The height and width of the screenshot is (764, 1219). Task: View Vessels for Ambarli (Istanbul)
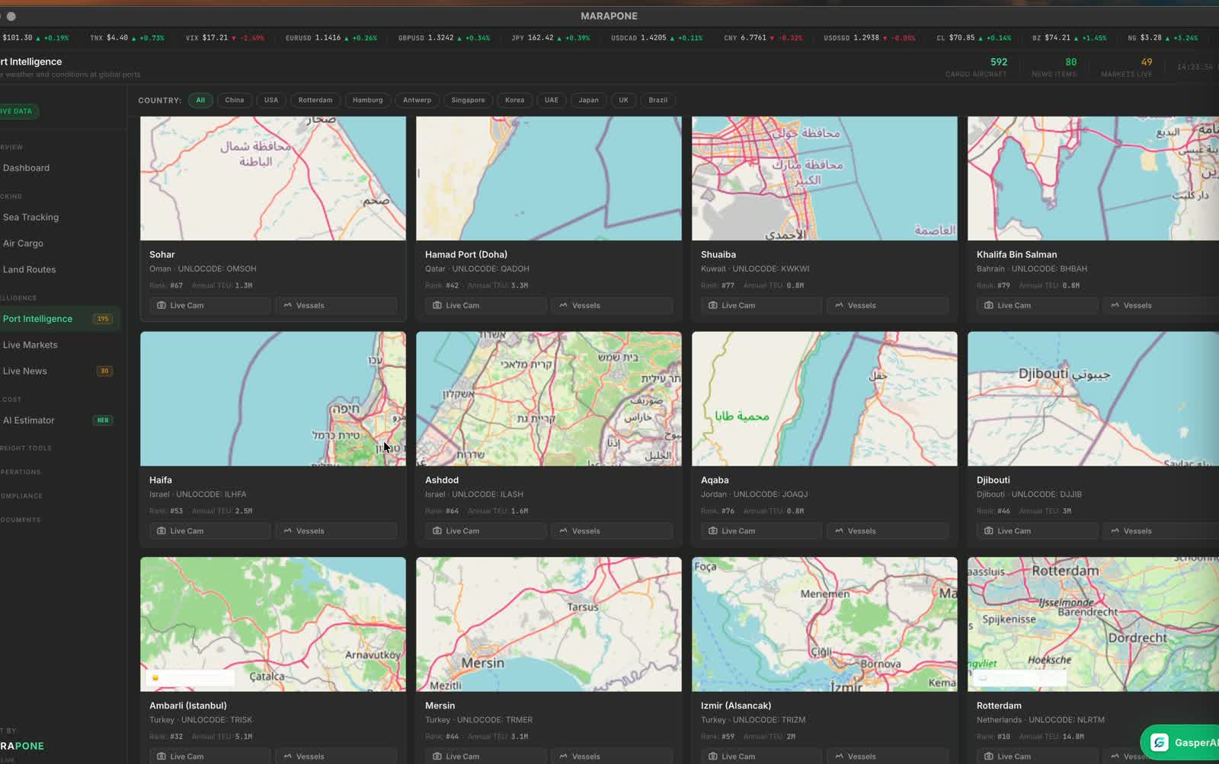(x=336, y=756)
